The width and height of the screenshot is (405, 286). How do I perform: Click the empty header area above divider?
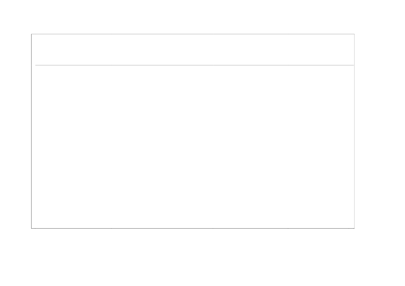pos(193,49)
